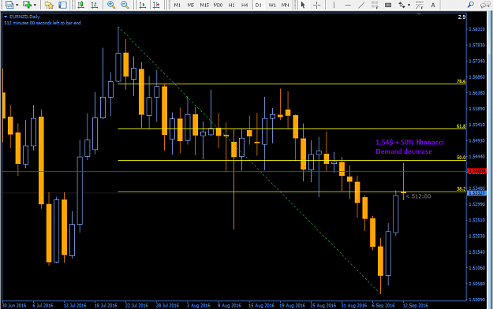
Task: Select the W1 timeframe
Action: click(272, 5)
